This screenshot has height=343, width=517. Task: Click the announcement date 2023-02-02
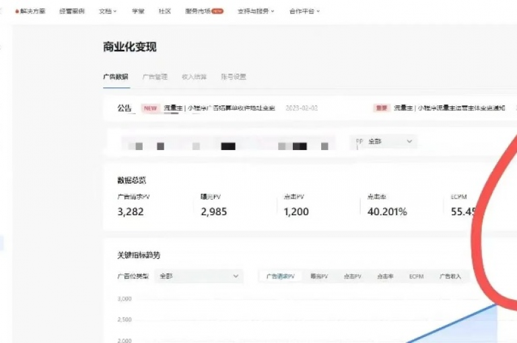[x=302, y=108]
